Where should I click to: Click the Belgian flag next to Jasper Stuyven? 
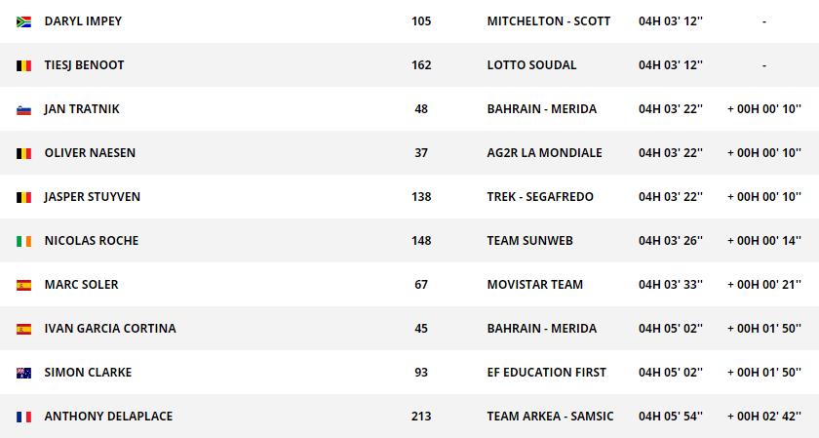tap(23, 197)
